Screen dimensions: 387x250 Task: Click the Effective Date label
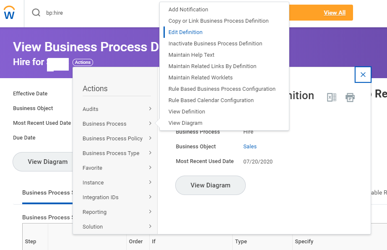[30, 93]
